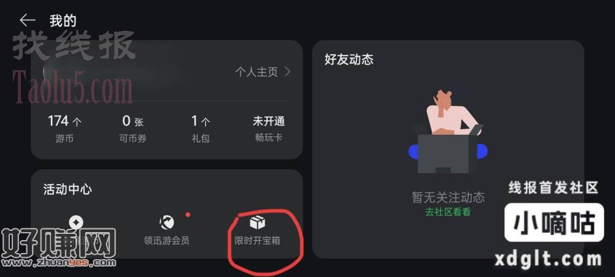Click the 我的 page title
The height and width of the screenshot is (277, 615).
(63, 20)
